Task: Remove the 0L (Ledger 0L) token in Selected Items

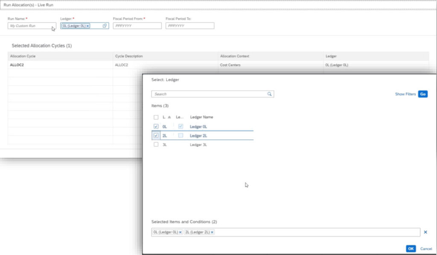Action: (180, 232)
